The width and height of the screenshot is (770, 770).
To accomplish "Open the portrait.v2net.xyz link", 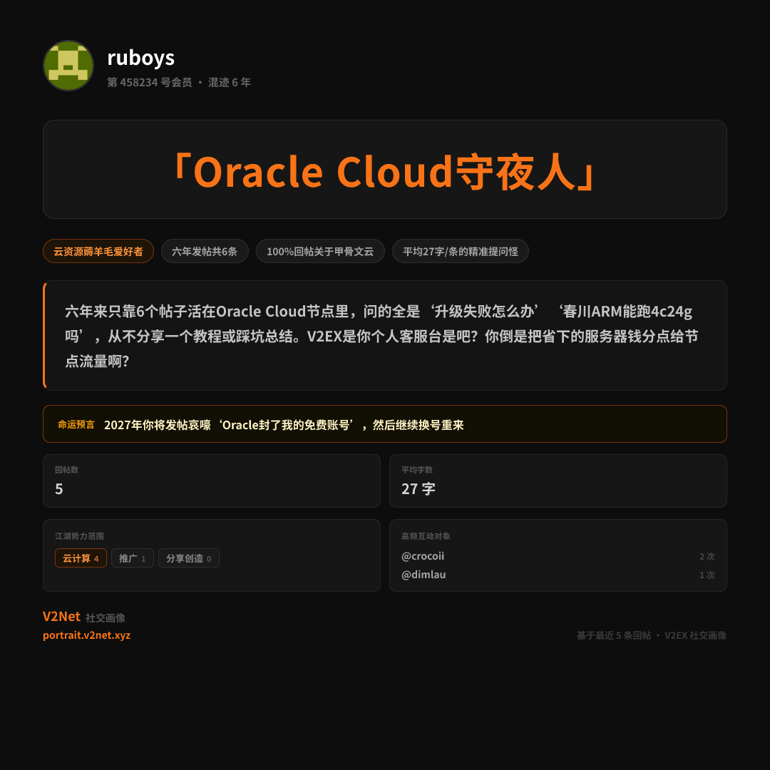I will pos(86,635).
